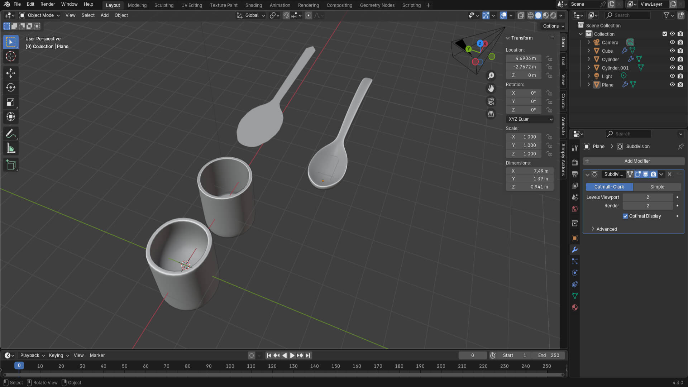Open the Material properties tab icon
This screenshot has width=688, height=387.
click(x=575, y=307)
